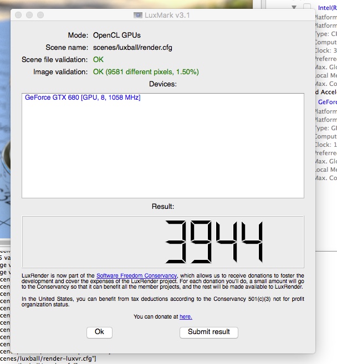The height and width of the screenshot is (364, 337).
Task: Select GeForce device in background panel
Action: click(327, 102)
